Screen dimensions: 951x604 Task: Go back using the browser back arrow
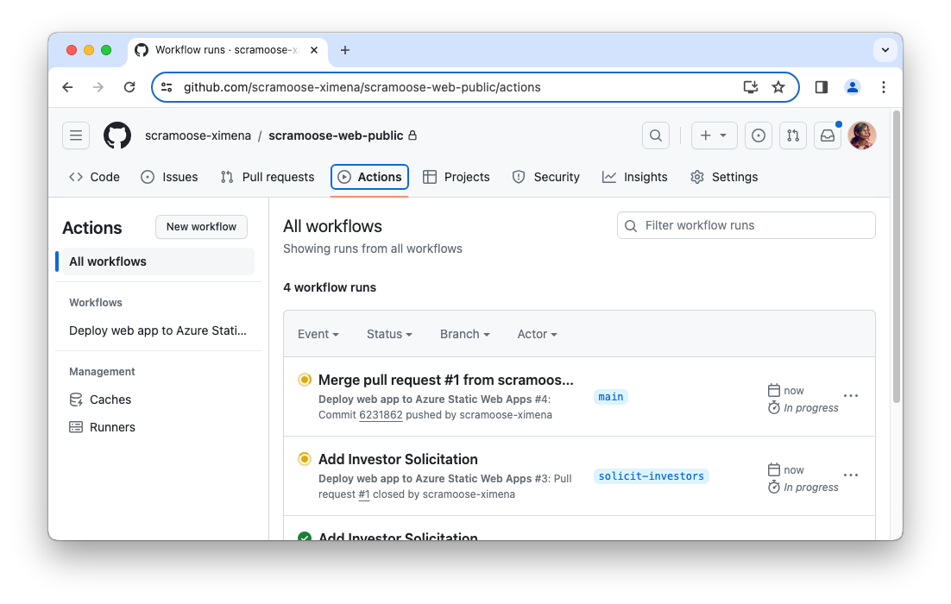pos(67,87)
